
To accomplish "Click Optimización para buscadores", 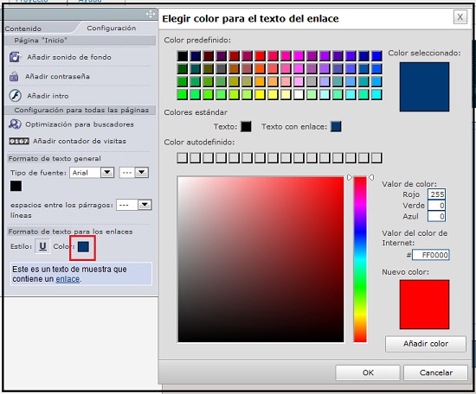I will click(x=80, y=124).
